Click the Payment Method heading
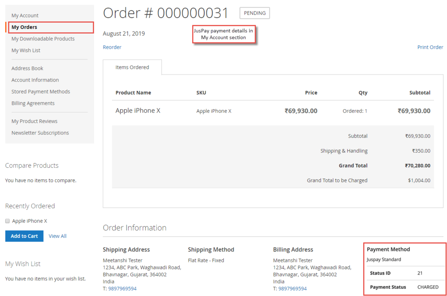The height and width of the screenshot is (296, 447). (388, 249)
